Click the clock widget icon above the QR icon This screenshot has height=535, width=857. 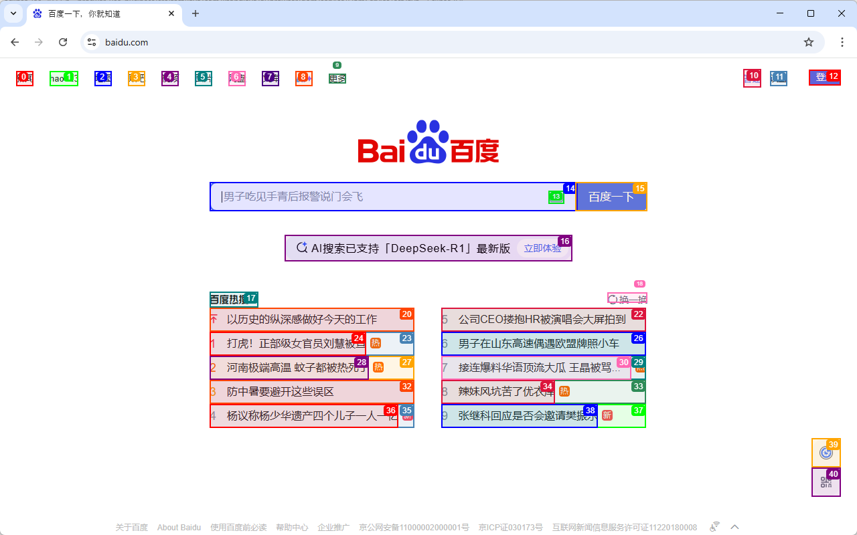pos(826,453)
